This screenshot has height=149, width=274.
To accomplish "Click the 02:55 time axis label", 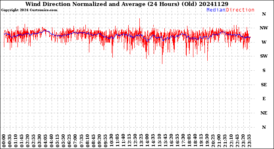I will click(34, 141).
